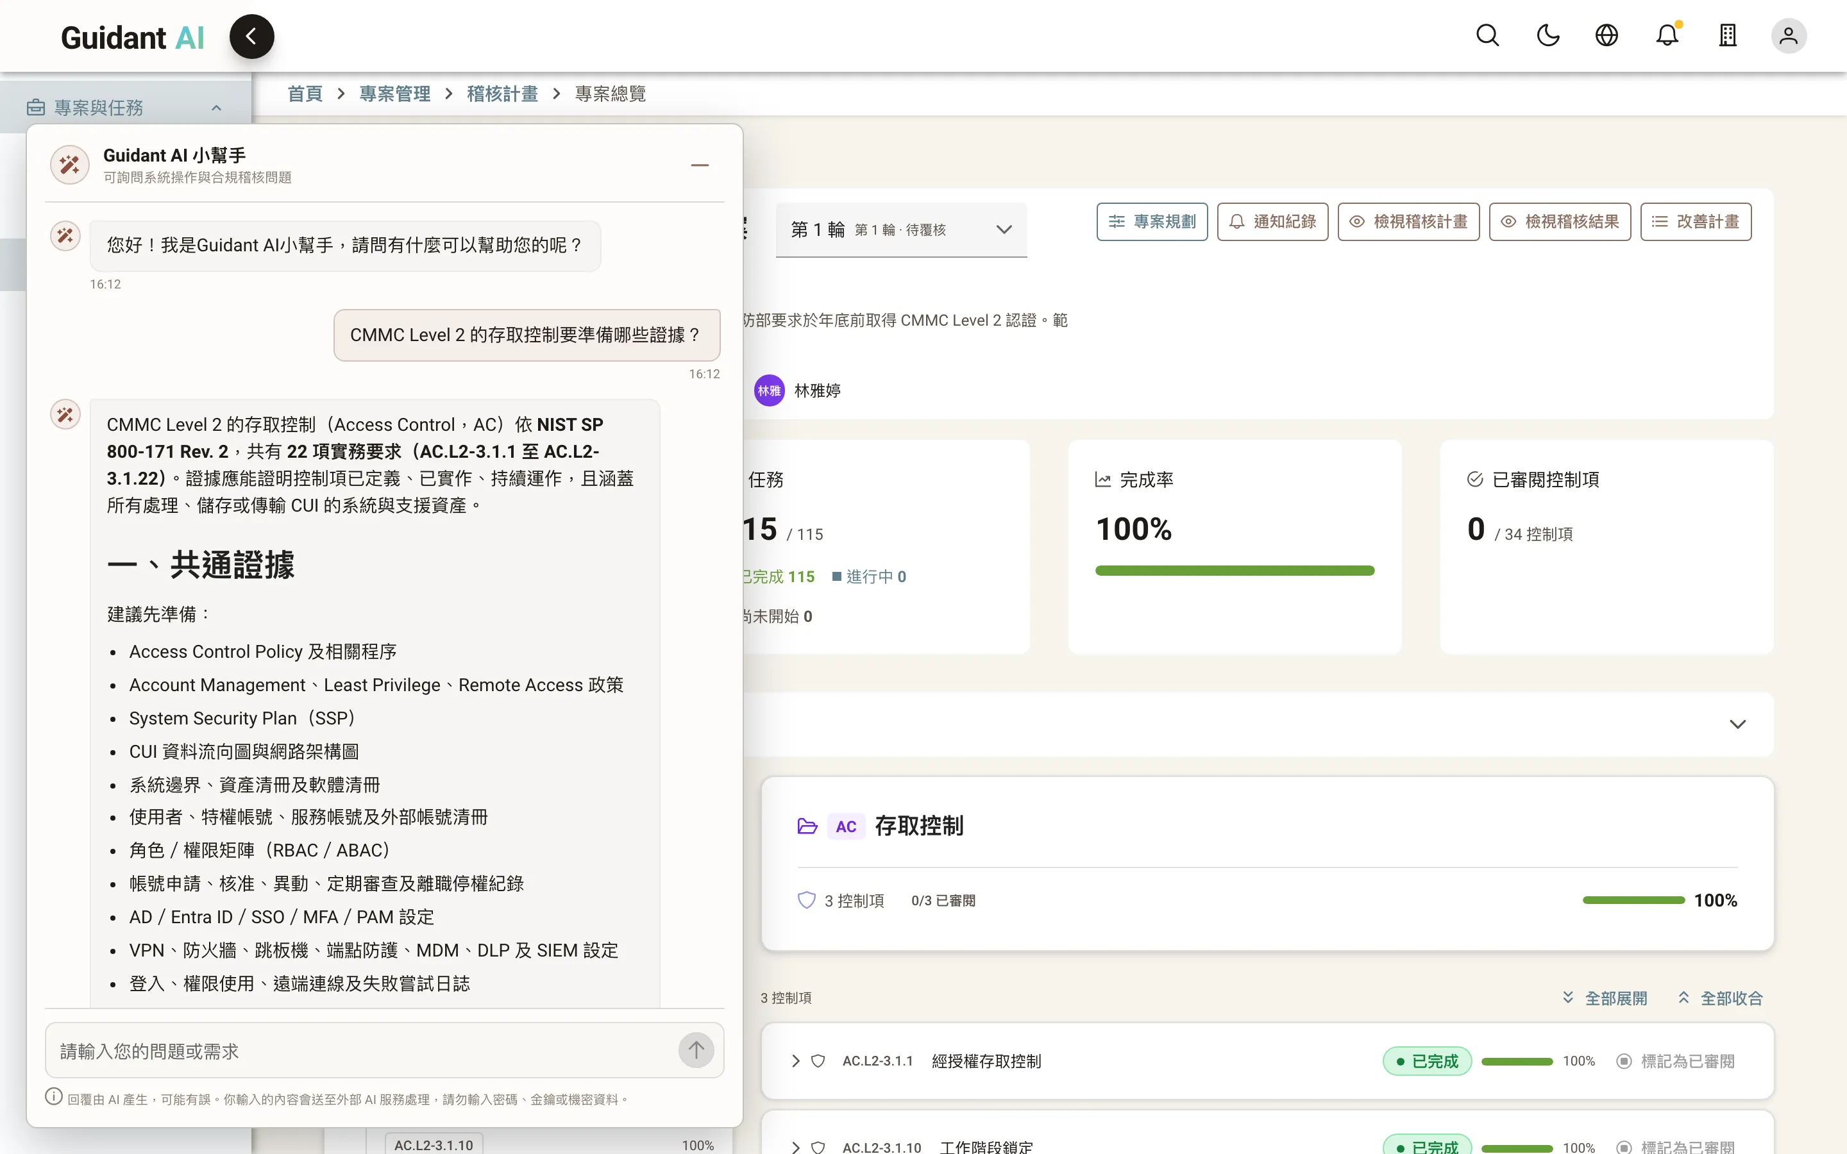Click the shield icon next to 3 控制項

point(806,901)
